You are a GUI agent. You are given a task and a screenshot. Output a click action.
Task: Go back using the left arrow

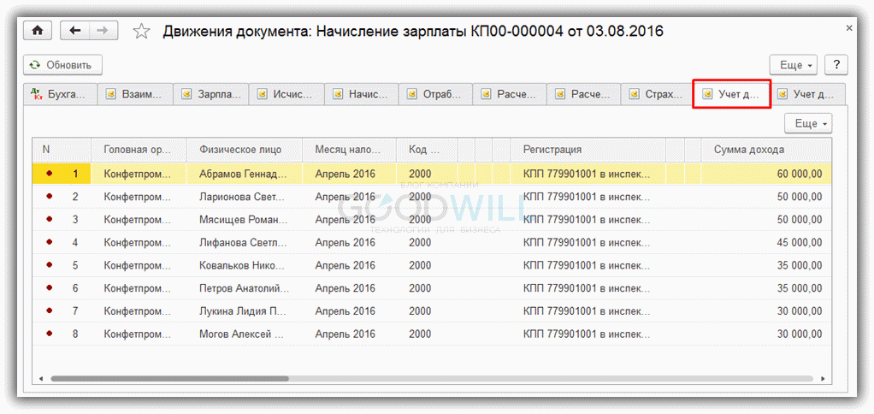[75, 31]
